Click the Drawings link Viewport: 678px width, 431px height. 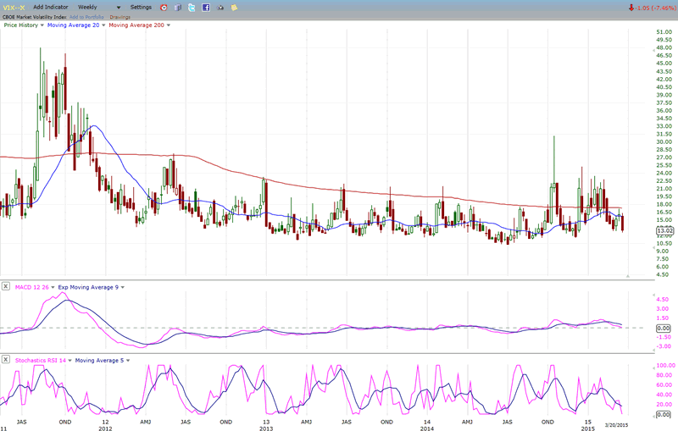[120, 16]
